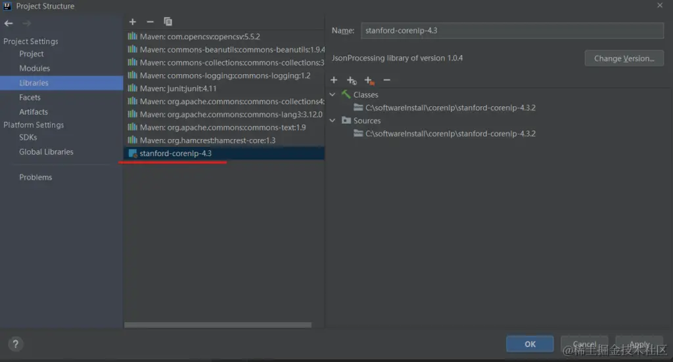The image size is (673, 362).
Task: Select the Classes path stanford-corenlp-4.3.2
Action: tap(450, 108)
